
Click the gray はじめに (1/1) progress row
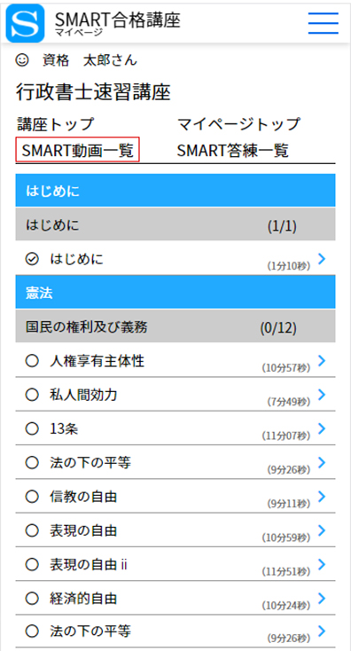click(x=175, y=224)
